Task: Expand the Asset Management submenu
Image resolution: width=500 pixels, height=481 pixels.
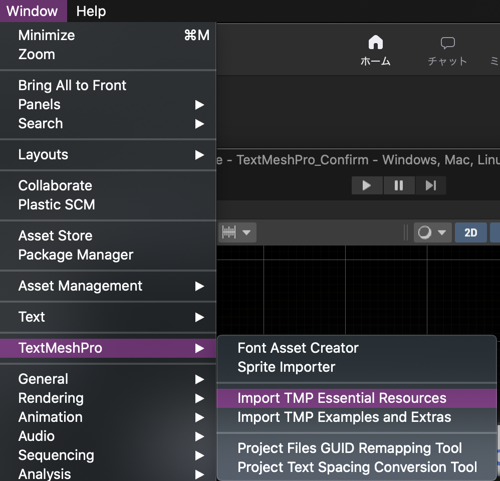Action: pyautogui.click(x=108, y=286)
